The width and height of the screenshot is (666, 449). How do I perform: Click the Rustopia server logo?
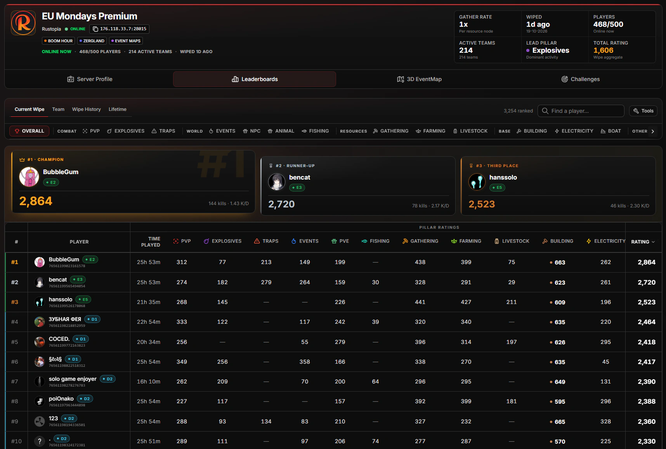point(23,23)
